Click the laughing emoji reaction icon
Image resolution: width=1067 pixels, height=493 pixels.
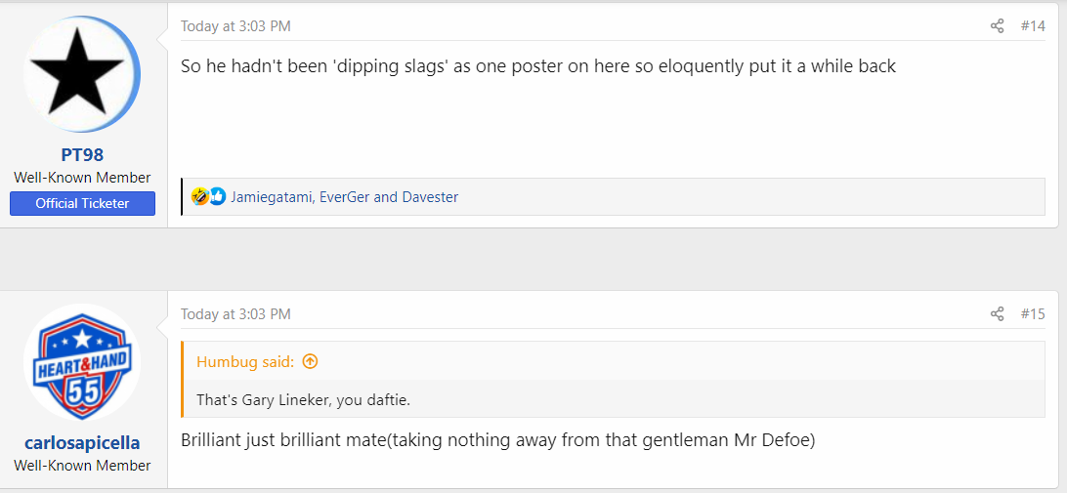[x=200, y=197]
